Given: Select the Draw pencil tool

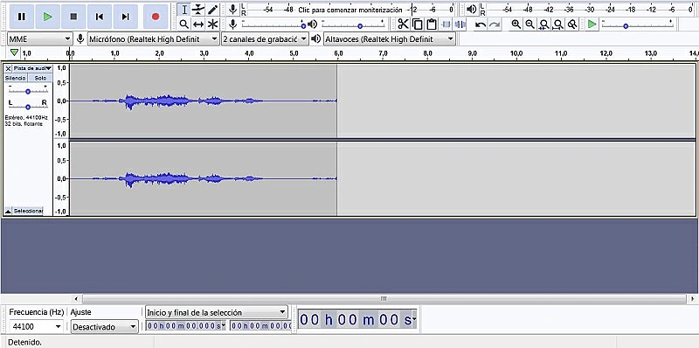Looking at the screenshot, I should tap(212, 10).
